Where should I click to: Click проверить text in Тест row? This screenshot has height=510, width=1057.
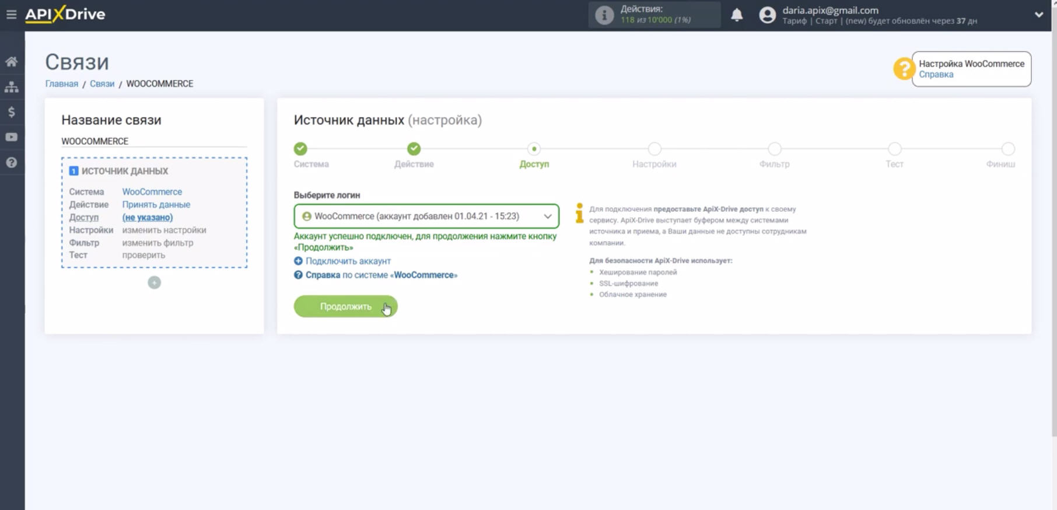143,255
